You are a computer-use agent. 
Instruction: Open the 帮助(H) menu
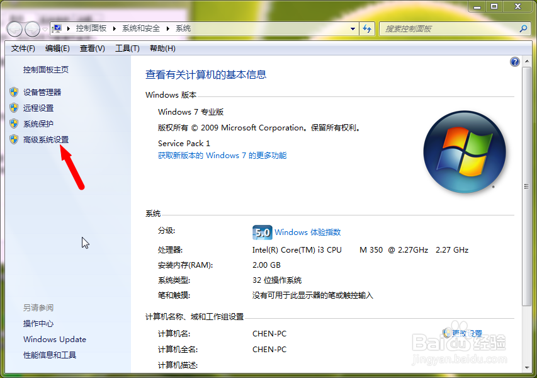pyautogui.click(x=162, y=49)
